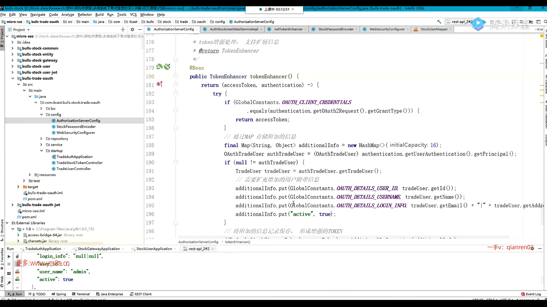Click the Spring bean gutter icon on line 179
Viewport: 547px width, 307px height.
[x=160, y=67]
